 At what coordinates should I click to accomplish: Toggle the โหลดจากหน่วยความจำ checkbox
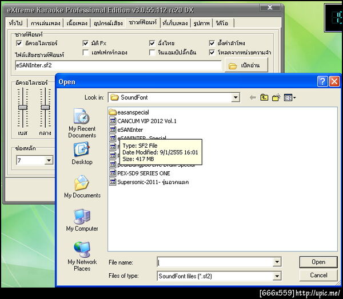pyautogui.click(x=212, y=53)
